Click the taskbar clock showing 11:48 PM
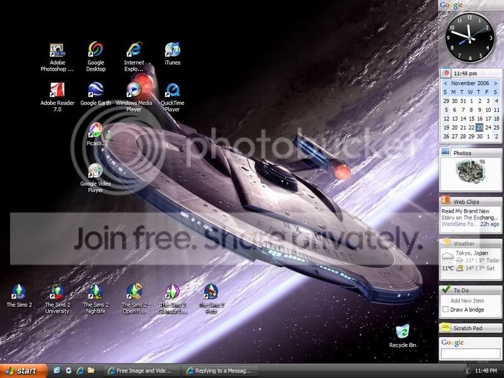 [486, 370]
